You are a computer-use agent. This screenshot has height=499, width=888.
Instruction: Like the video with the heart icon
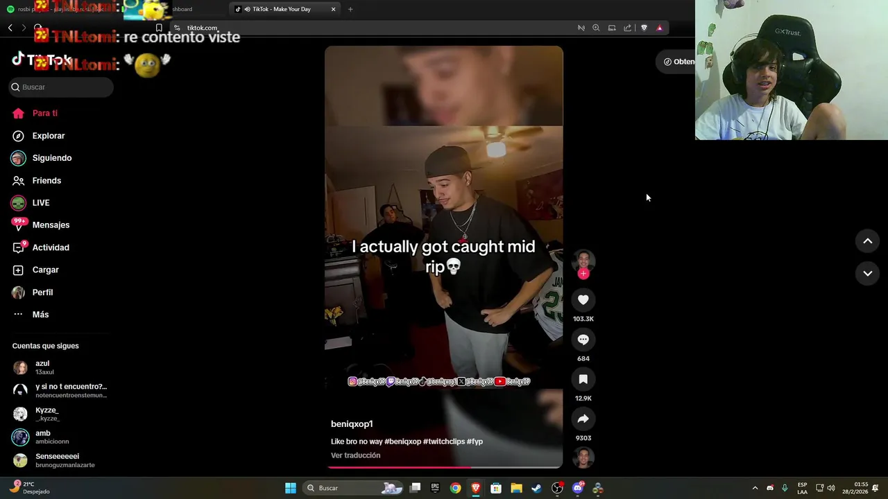tap(583, 300)
